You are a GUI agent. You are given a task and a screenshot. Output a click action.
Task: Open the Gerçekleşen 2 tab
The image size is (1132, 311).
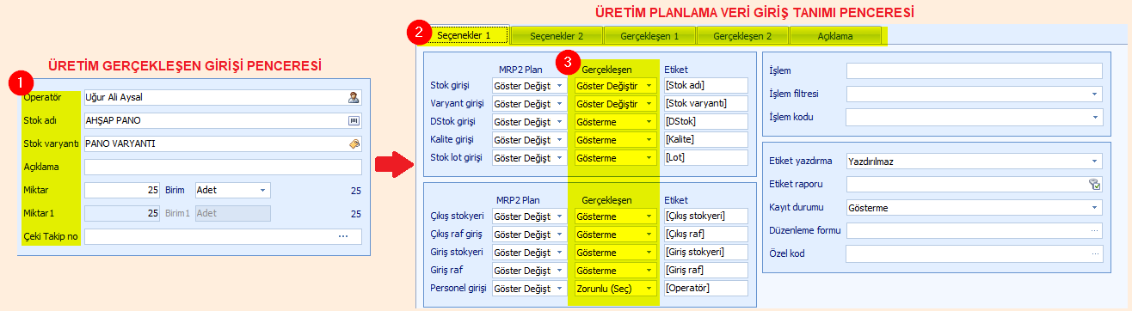click(742, 36)
